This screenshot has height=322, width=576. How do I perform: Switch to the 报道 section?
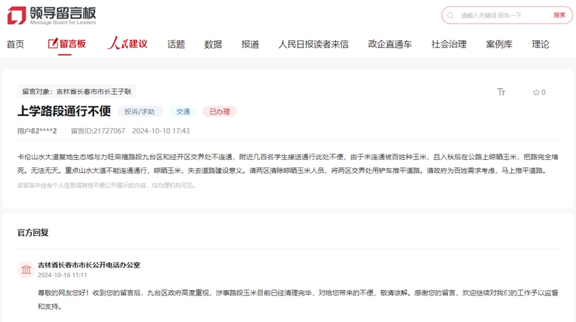[x=250, y=44]
